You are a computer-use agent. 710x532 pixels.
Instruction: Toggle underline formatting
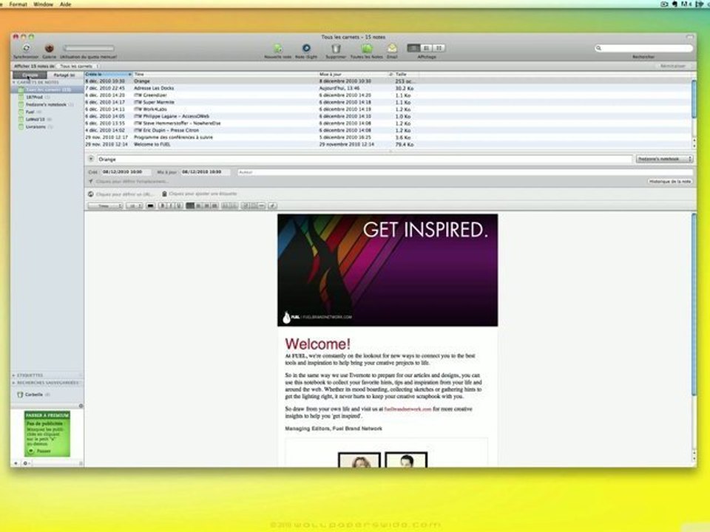pos(179,206)
